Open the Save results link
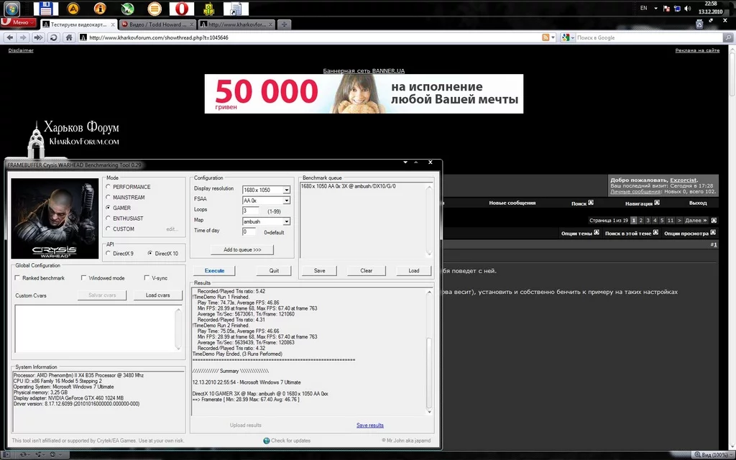 pos(370,425)
